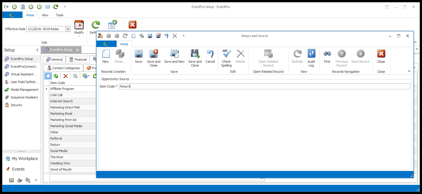The image size is (422, 194).
Task: Select the Marketing Direct Mail row
Action: click(x=73, y=107)
